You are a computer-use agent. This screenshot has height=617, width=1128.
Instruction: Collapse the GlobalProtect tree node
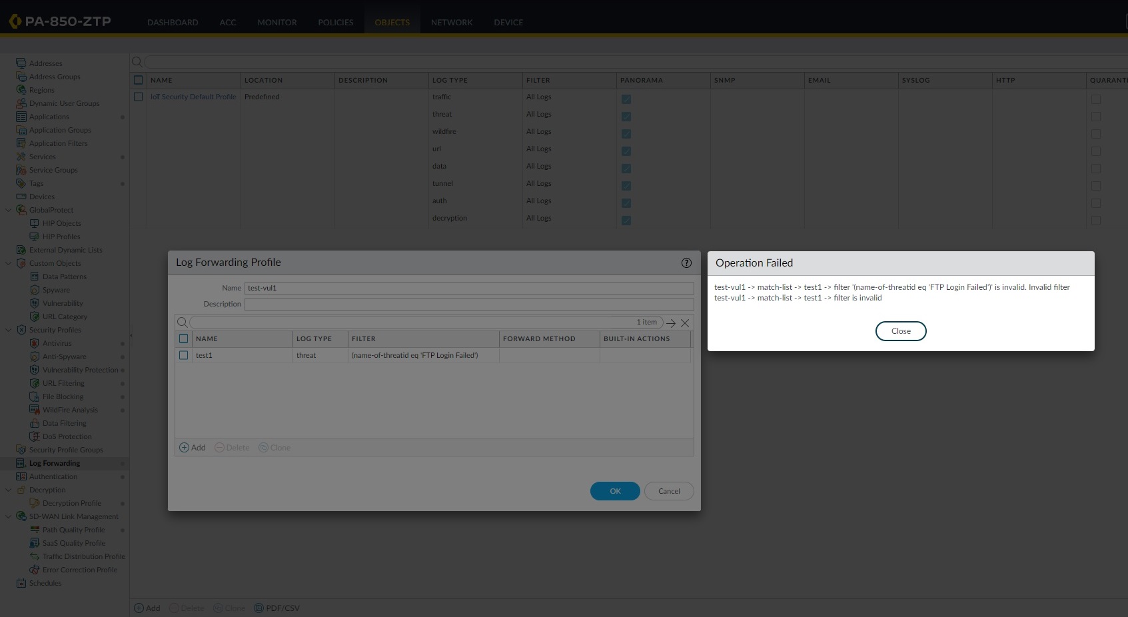[9, 210]
